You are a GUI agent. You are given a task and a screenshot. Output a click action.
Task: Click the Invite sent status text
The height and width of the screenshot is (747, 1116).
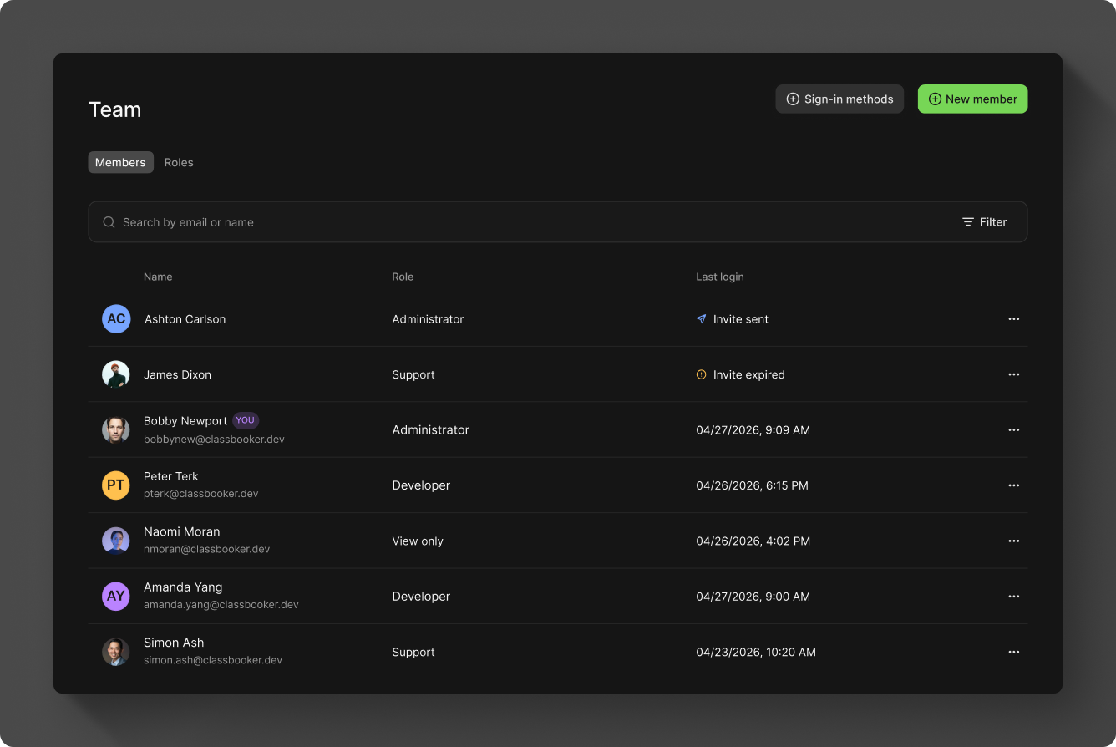tap(741, 319)
